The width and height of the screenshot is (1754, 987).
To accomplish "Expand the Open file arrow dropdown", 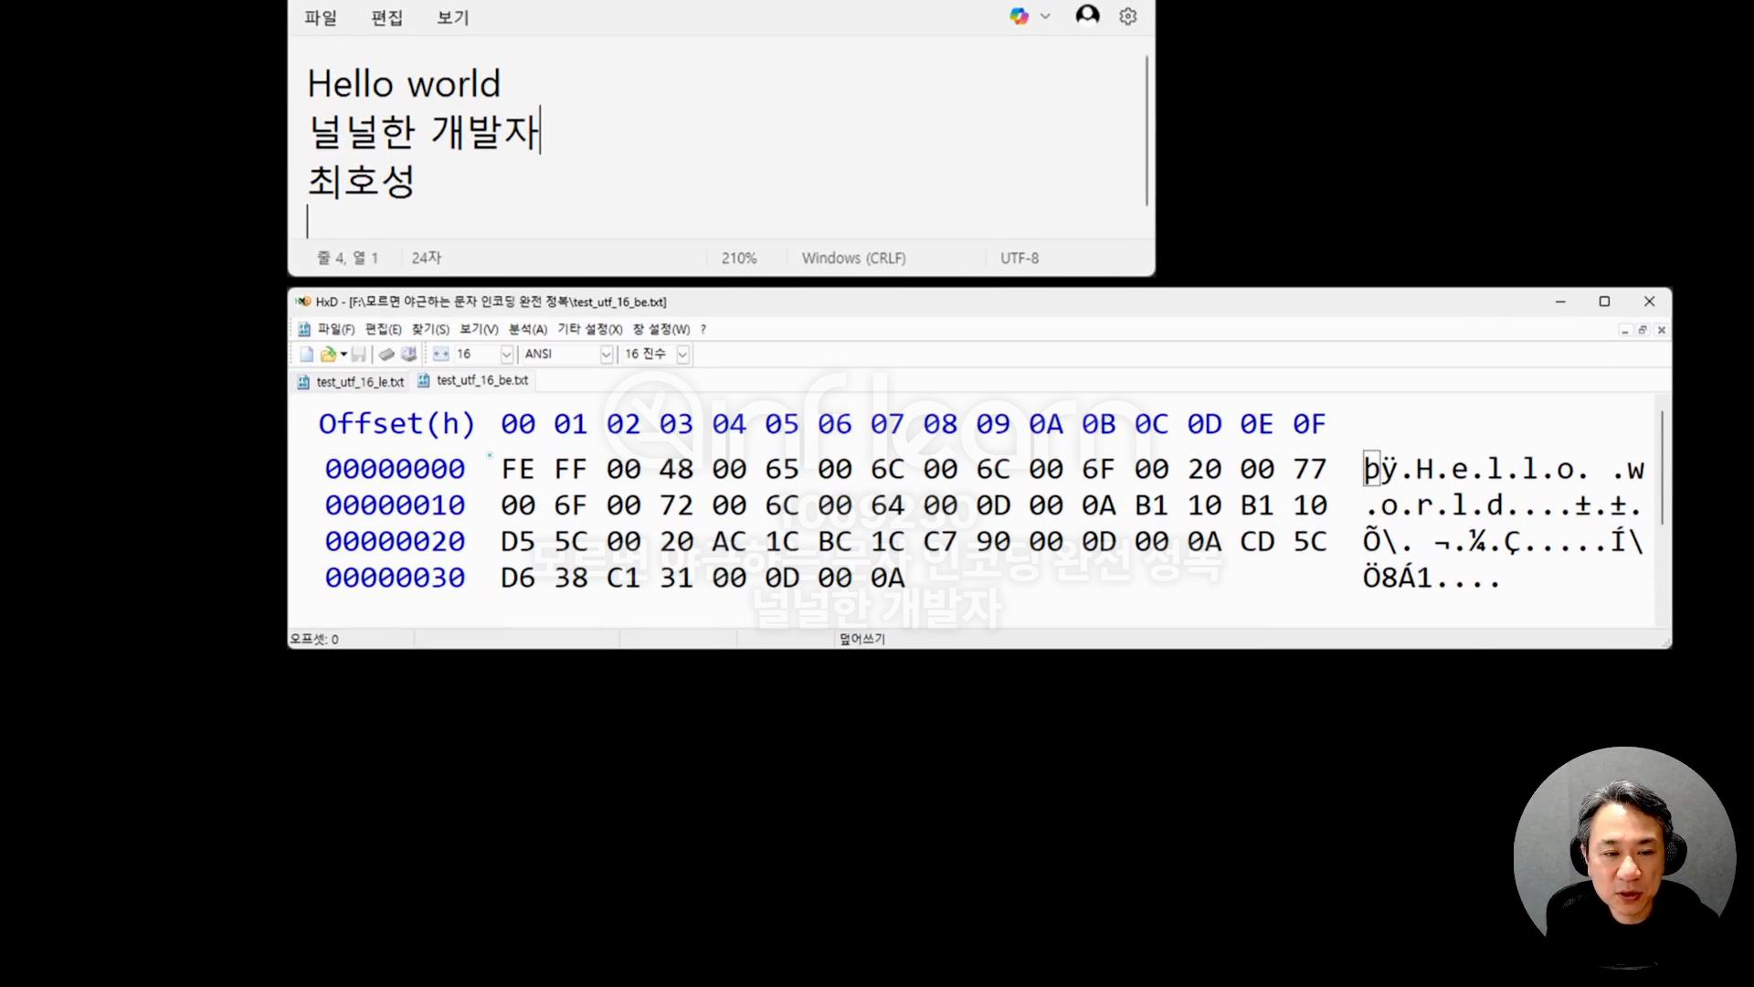I will pyautogui.click(x=343, y=355).
